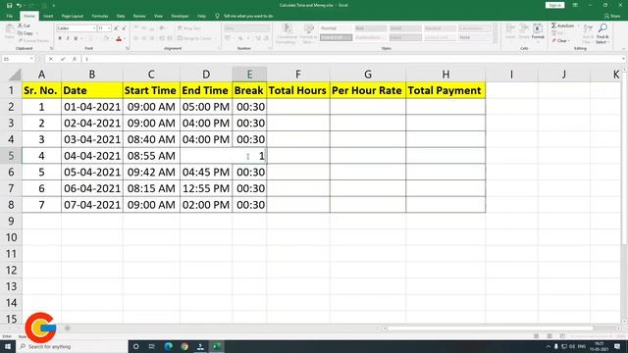Screen dimensions: 628x353
Task: Select all cells with the corner triangle
Action: pos(15,75)
